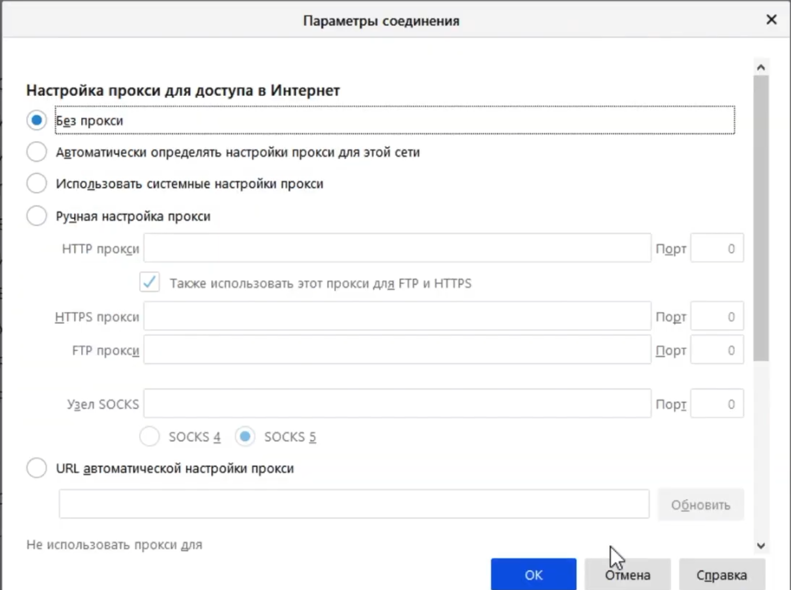Click the automatic configuration URL field
Screen dimensions: 791x590
pos(354,504)
